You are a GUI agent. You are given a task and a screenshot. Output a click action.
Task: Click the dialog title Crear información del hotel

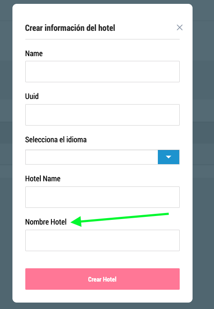click(x=70, y=28)
